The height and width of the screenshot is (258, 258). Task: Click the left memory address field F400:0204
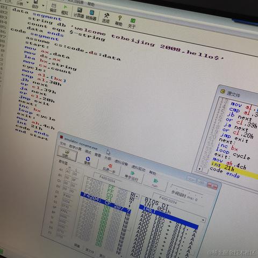(107, 179)
